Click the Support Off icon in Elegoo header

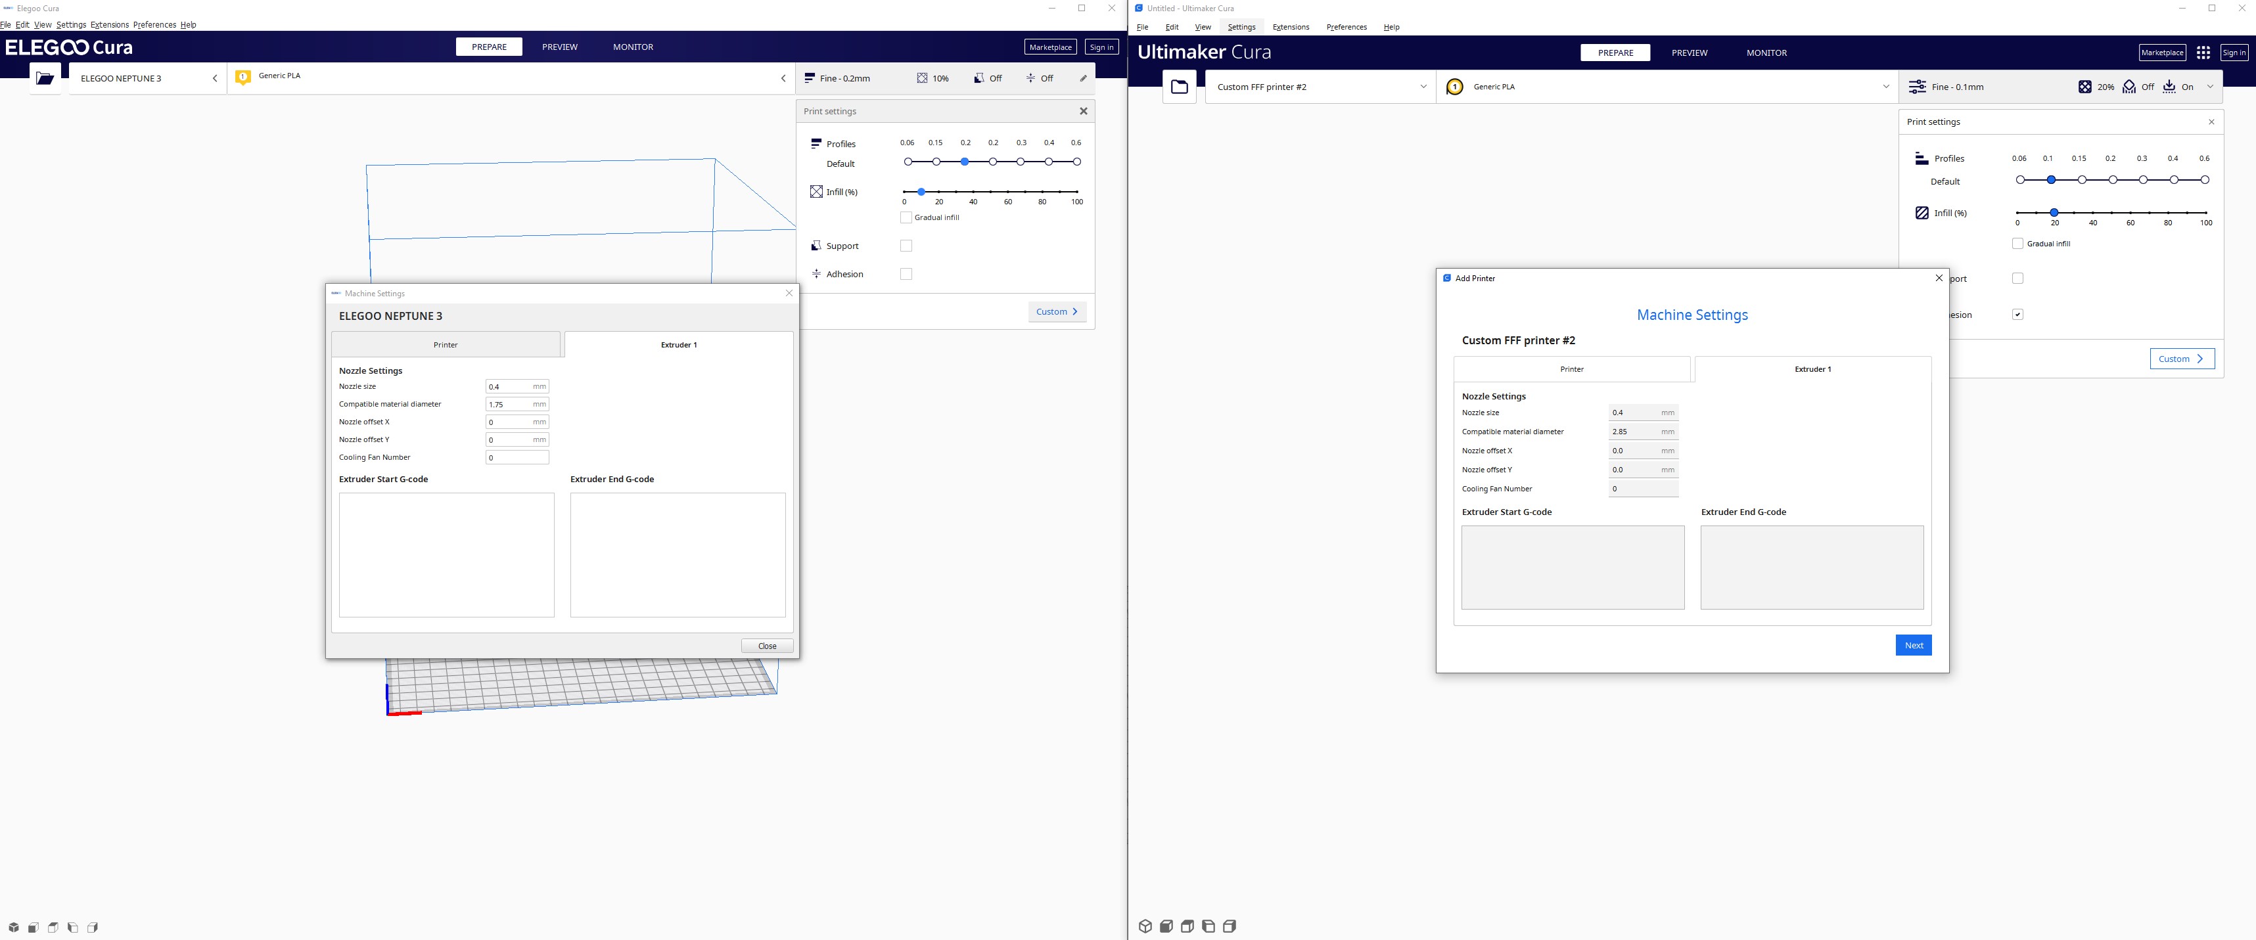[979, 78]
